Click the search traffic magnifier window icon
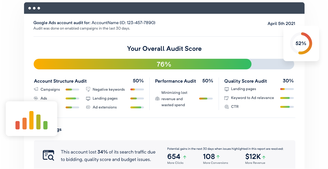 pos(48,155)
